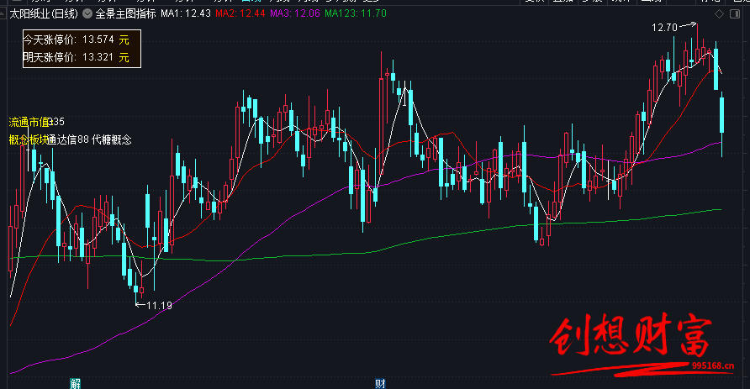This screenshot has height=389, width=750.
Task: Click the diamond marker icon at top right
Action: 719,13
